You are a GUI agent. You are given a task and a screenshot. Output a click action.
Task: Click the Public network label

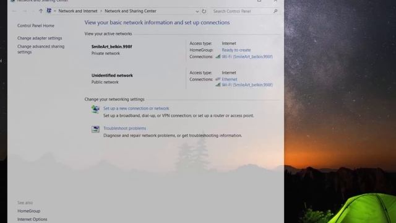coord(105,82)
